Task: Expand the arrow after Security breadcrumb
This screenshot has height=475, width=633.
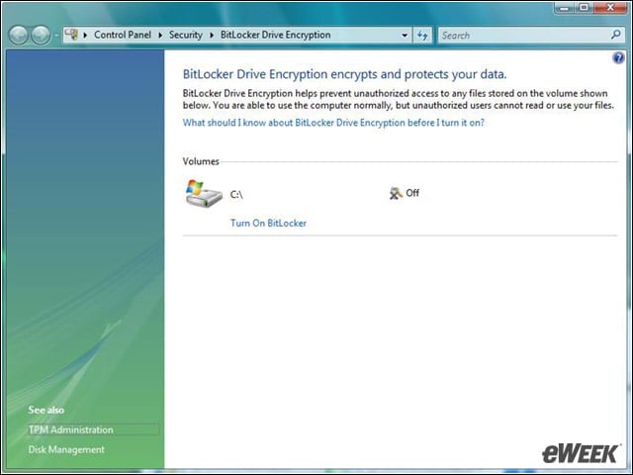Action: 212,36
